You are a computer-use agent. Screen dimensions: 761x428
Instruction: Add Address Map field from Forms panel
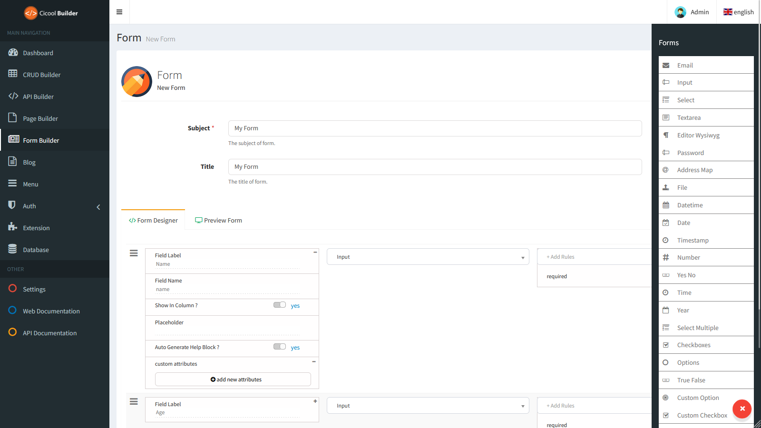point(706,170)
